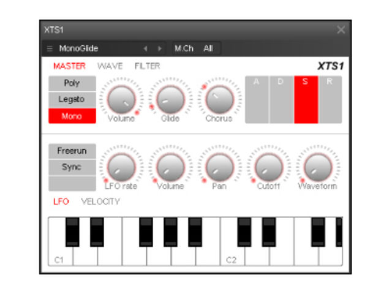Click the LFO Volume knob
Viewport: 392px width, 294px height.
tap(170, 167)
